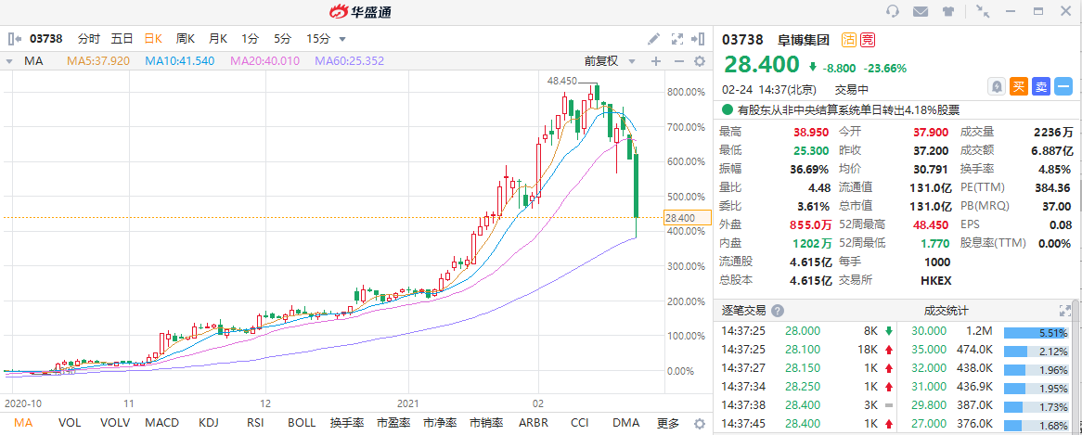Expand the MA indicator dropdown arrow

tap(9, 60)
